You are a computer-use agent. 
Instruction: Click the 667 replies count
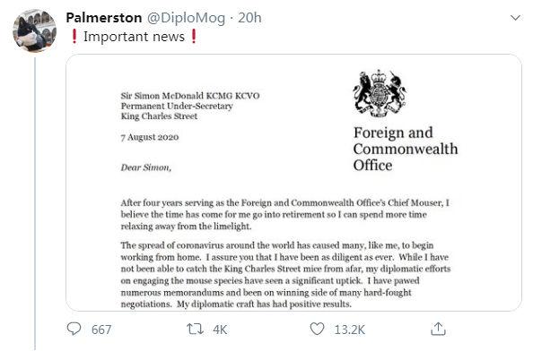coord(101,330)
